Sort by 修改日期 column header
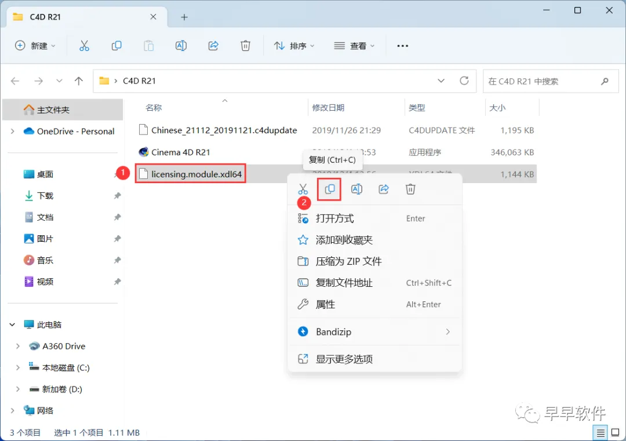The height and width of the screenshot is (441, 626). pos(328,108)
